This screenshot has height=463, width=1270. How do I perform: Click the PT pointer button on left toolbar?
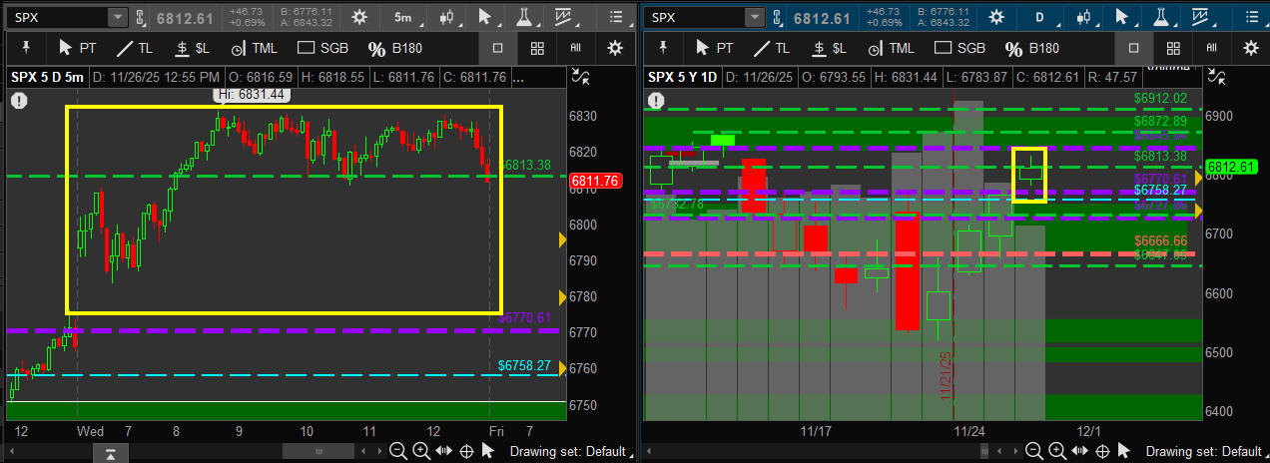(x=78, y=48)
